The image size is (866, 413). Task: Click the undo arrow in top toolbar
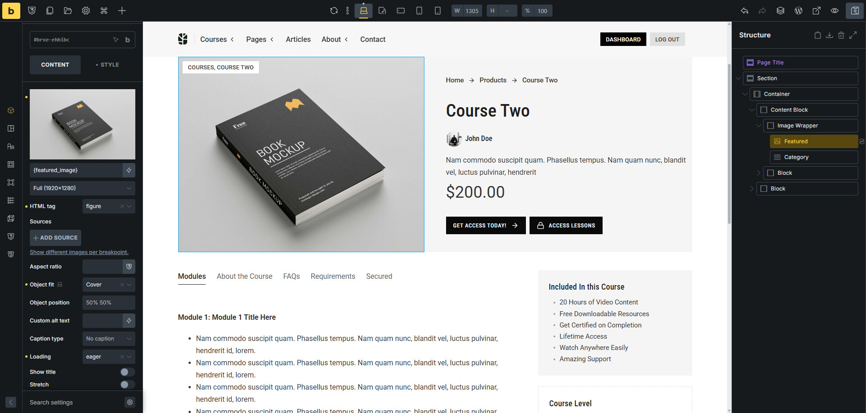point(744,11)
